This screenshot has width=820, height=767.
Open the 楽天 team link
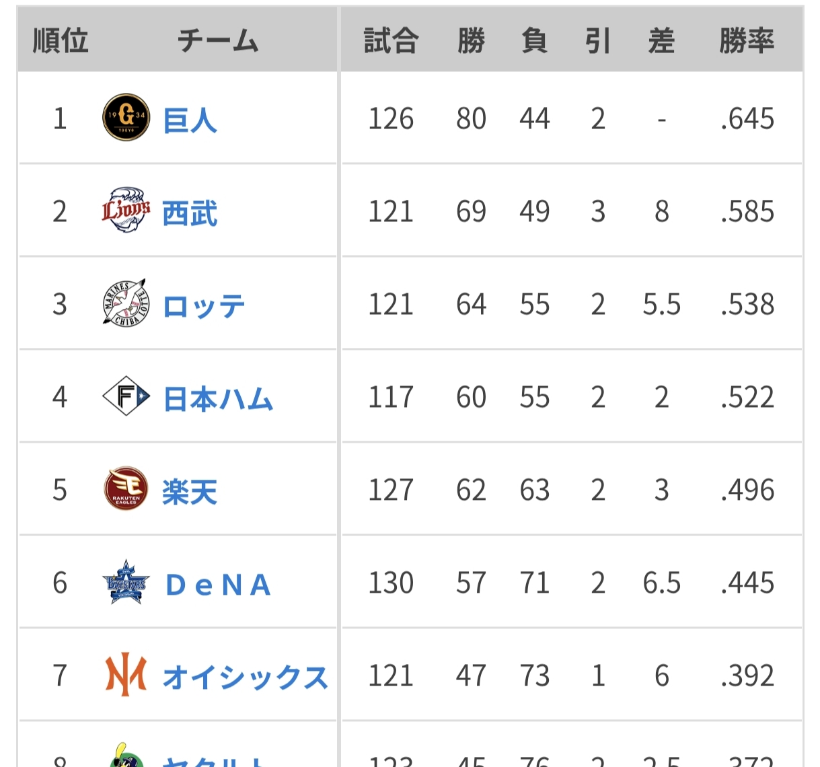[x=190, y=492]
